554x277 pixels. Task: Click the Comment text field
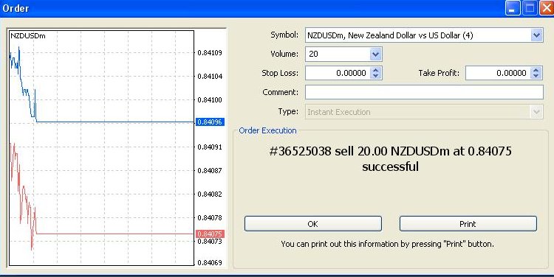[x=424, y=92]
